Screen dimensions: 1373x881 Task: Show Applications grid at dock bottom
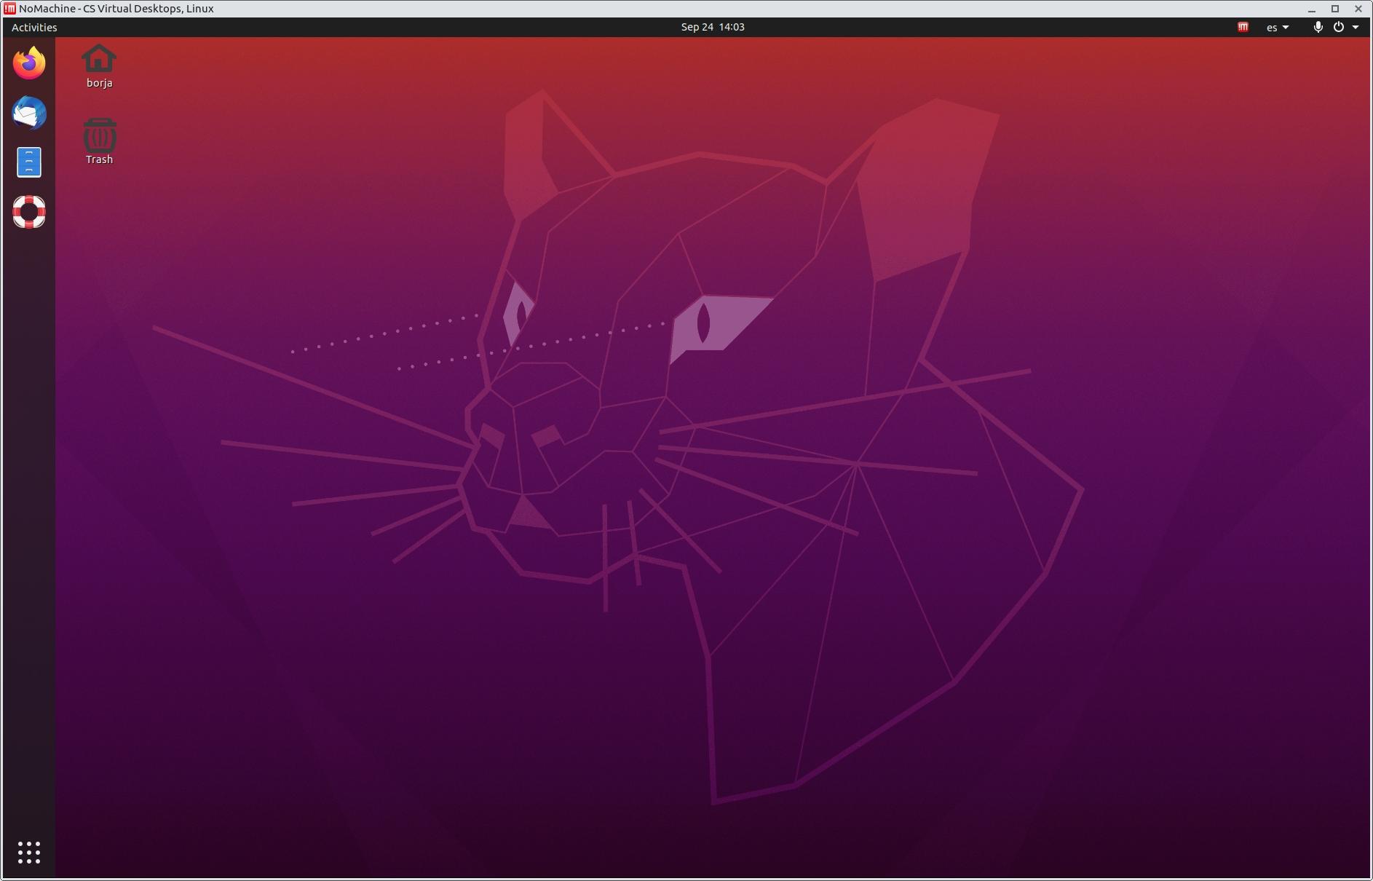(29, 852)
